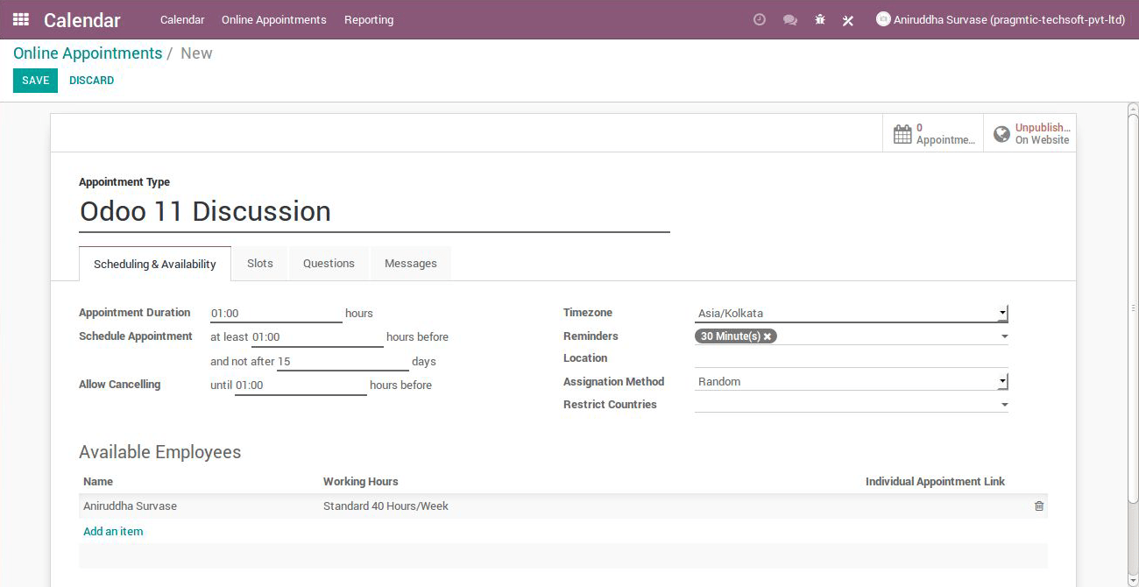This screenshot has width=1139, height=587.
Task: Open the Appointments calendar stat button
Action: coord(933,133)
